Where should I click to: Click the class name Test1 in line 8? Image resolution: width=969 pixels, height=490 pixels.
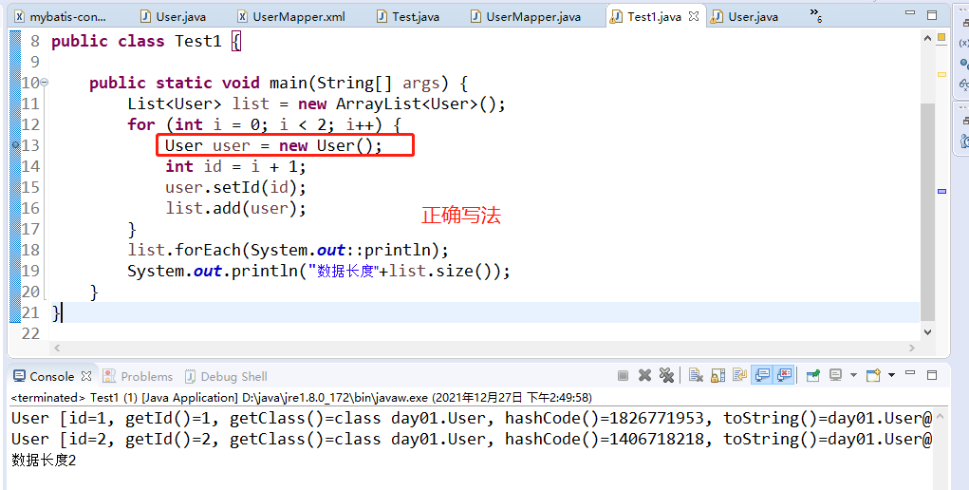[x=197, y=41]
